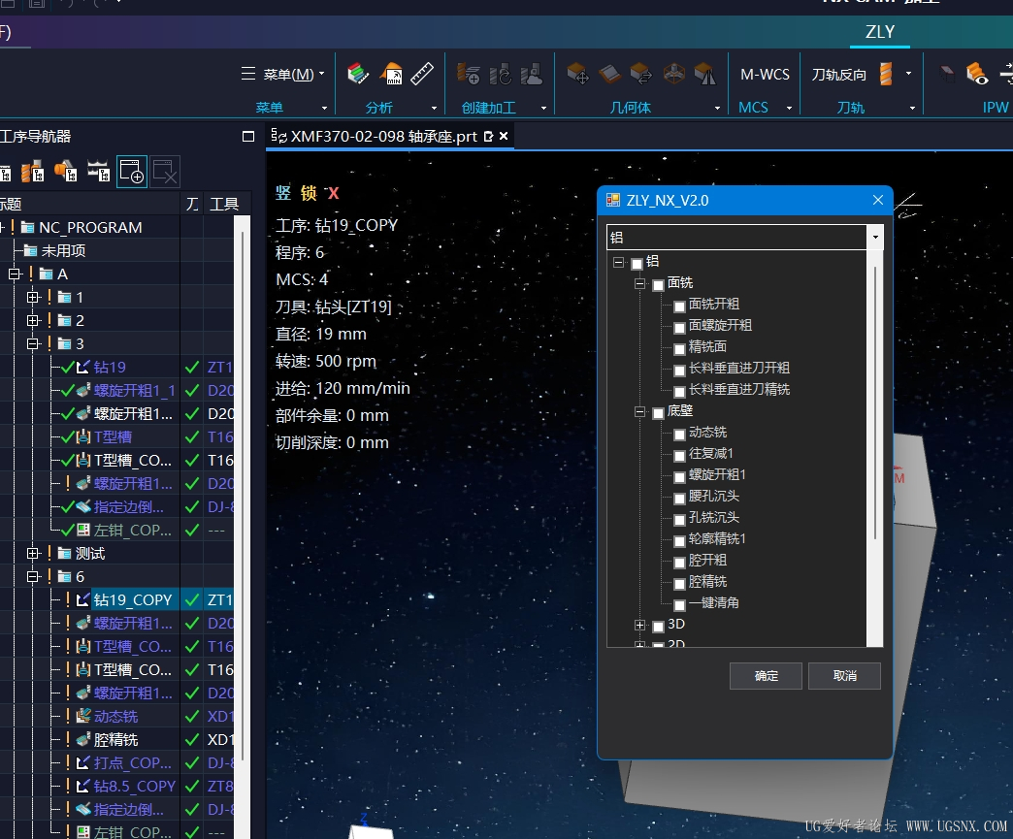The height and width of the screenshot is (839, 1013).
Task: Check the 面铣开粗 checkbox
Action: [x=679, y=307]
